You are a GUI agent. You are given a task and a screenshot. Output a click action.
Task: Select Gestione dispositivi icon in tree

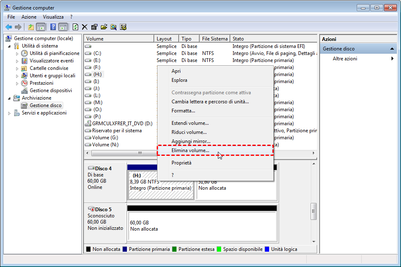[x=24, y=90]
